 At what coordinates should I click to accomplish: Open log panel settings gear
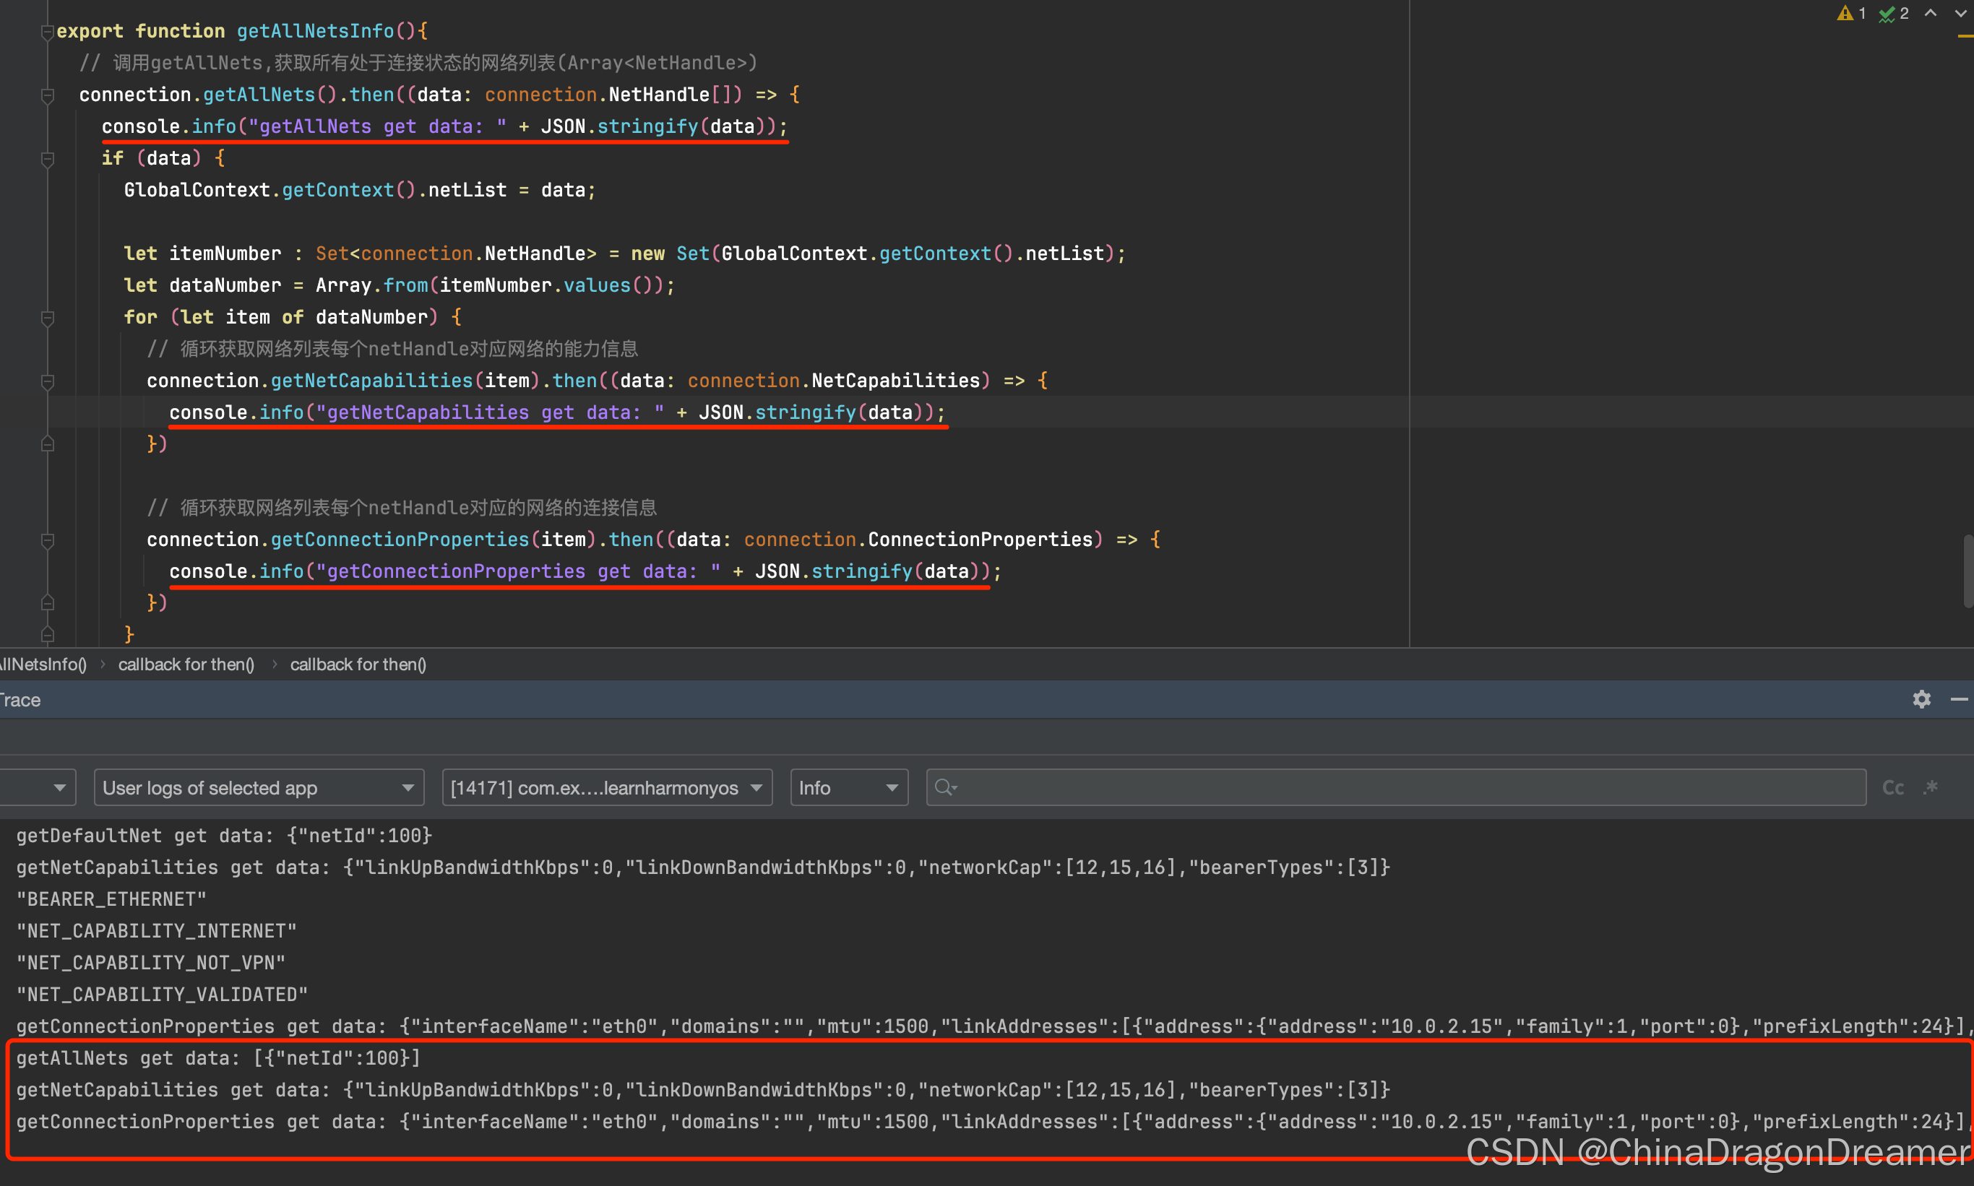pos(1921,699)
